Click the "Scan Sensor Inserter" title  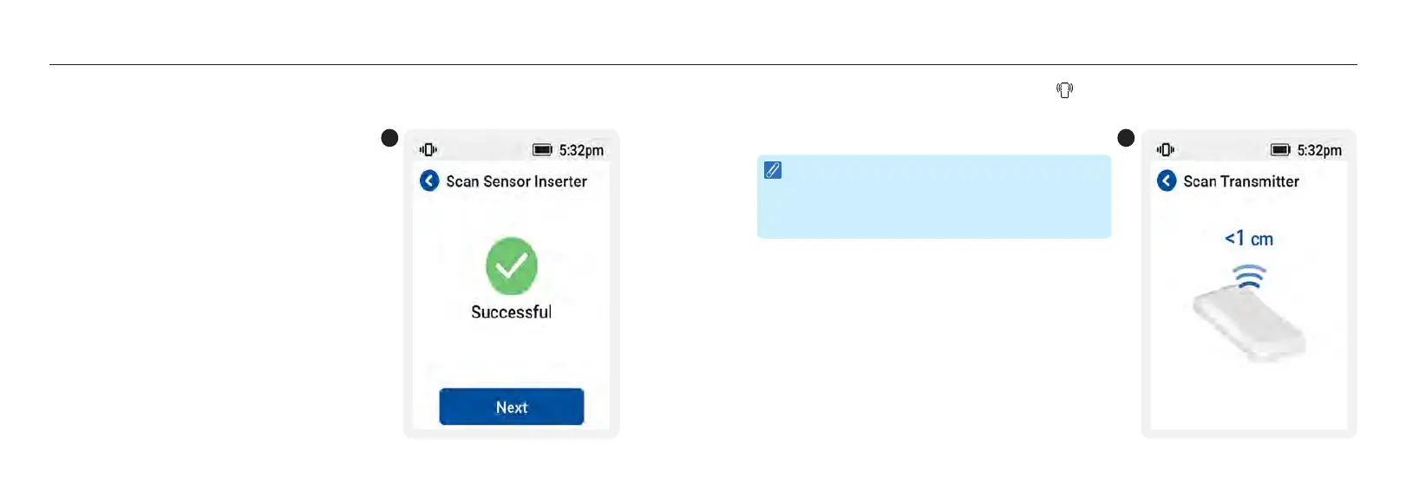pyautogui.click(x=516, y=181)
